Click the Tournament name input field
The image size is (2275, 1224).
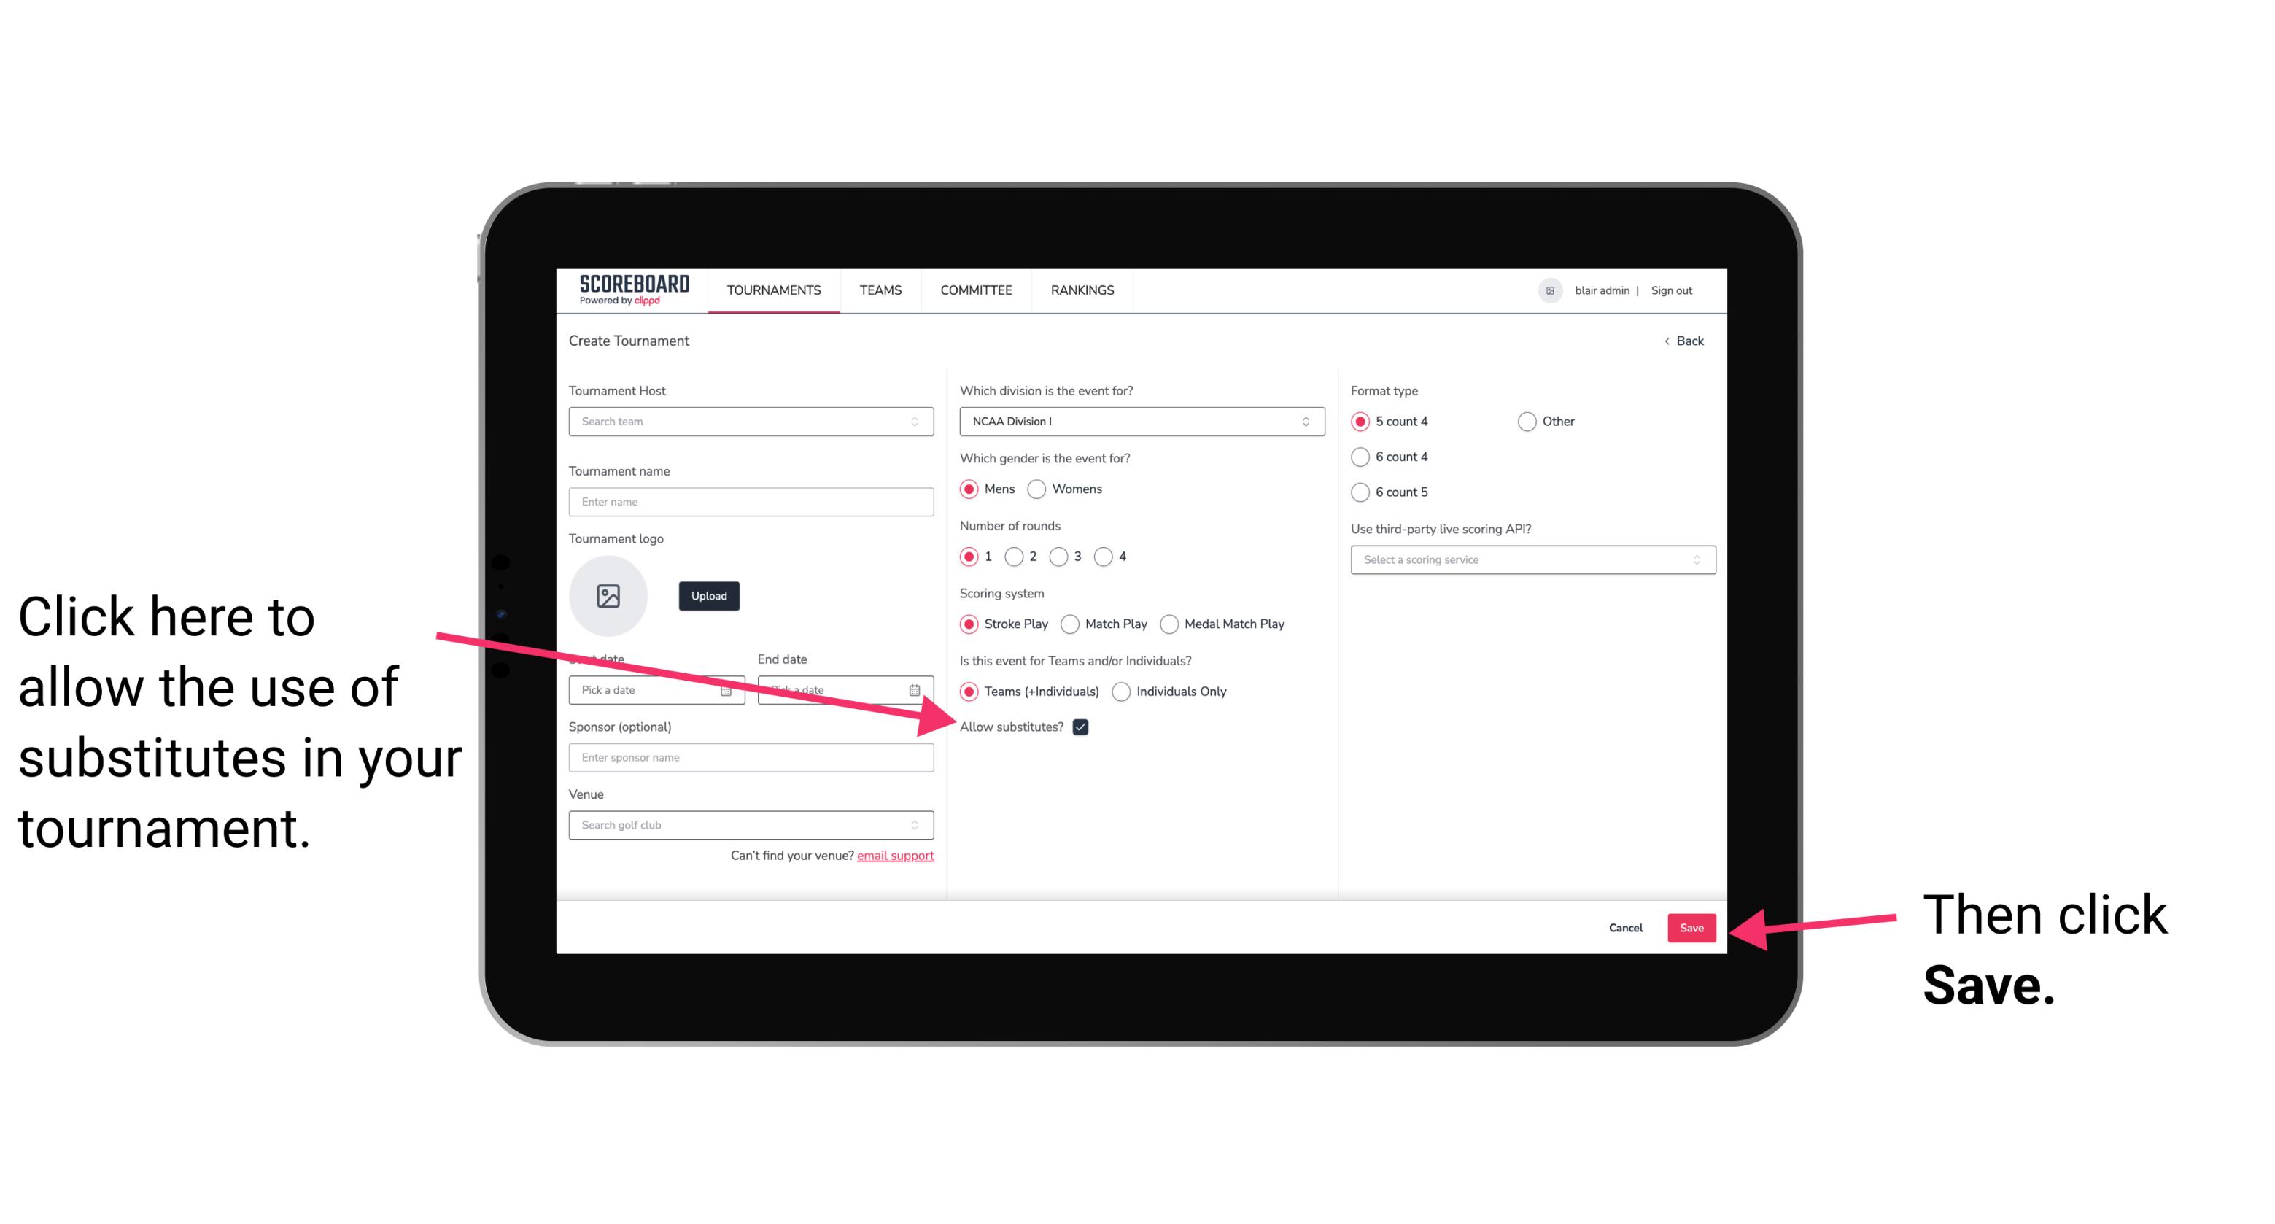[x=752, y=500]
